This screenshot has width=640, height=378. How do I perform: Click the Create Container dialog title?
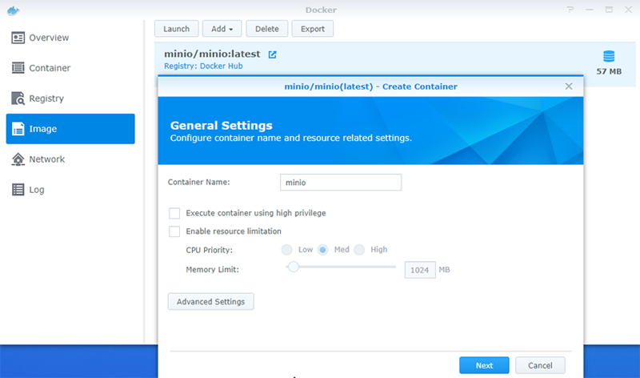click(370, 86)
